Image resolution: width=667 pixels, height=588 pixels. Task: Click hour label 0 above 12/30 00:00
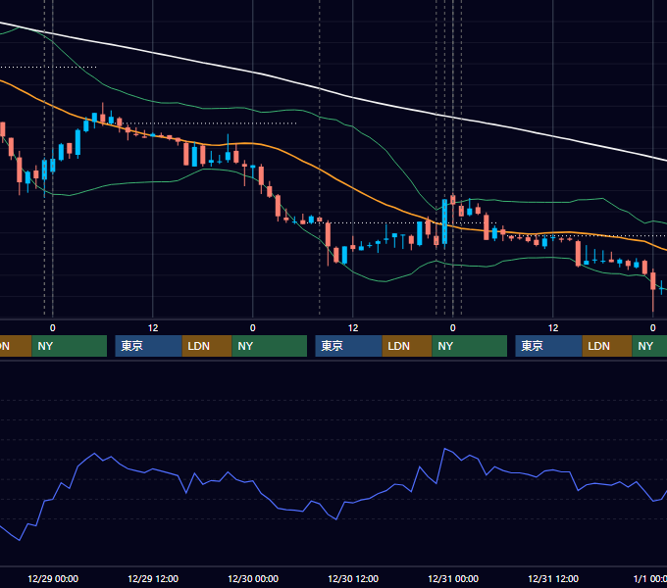point(253,328)
